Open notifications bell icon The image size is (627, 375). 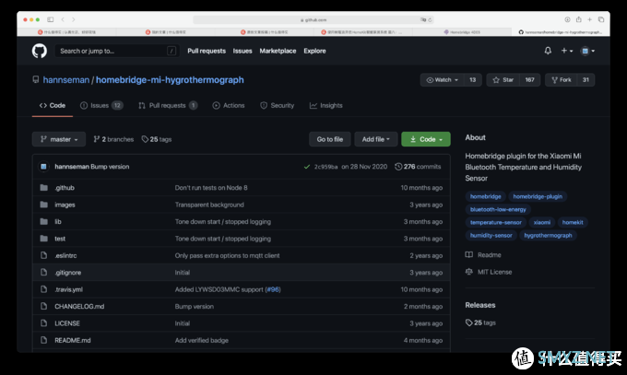548,51
